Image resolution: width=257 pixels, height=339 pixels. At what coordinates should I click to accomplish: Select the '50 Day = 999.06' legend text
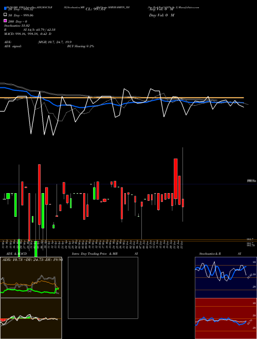(x=21, y=15)
